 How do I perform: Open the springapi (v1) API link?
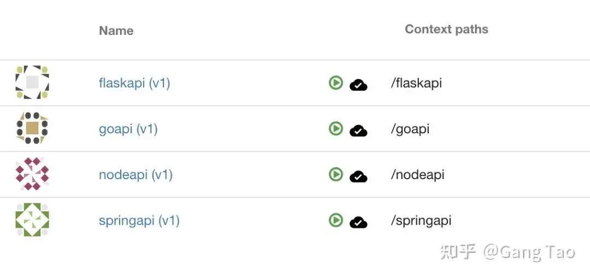click(139, 221)
